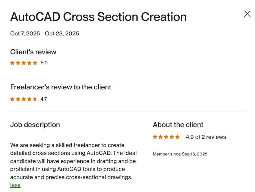Collapse job description with the less link
The height and width of the screenshot is (192, 255).
15,185
